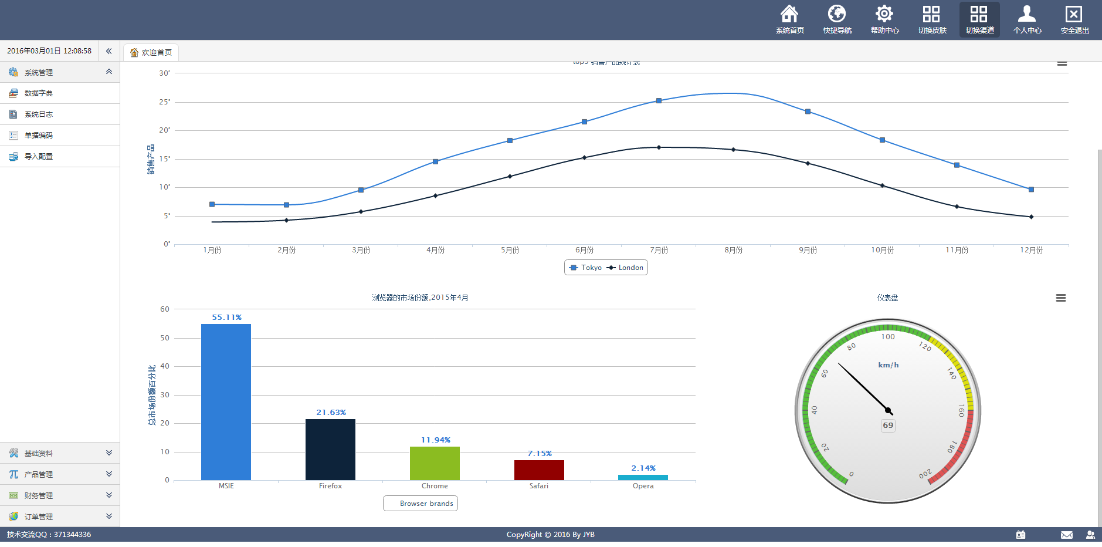Open 系统日志 from the sidebar

[39, 114]
